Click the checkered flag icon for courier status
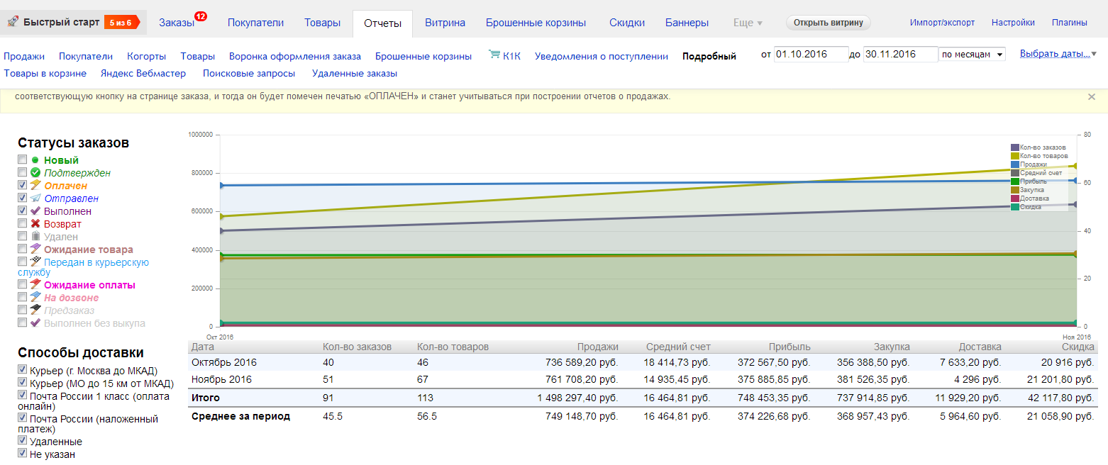Screen dimensions: 1108x465 click(x=35, y=262)
